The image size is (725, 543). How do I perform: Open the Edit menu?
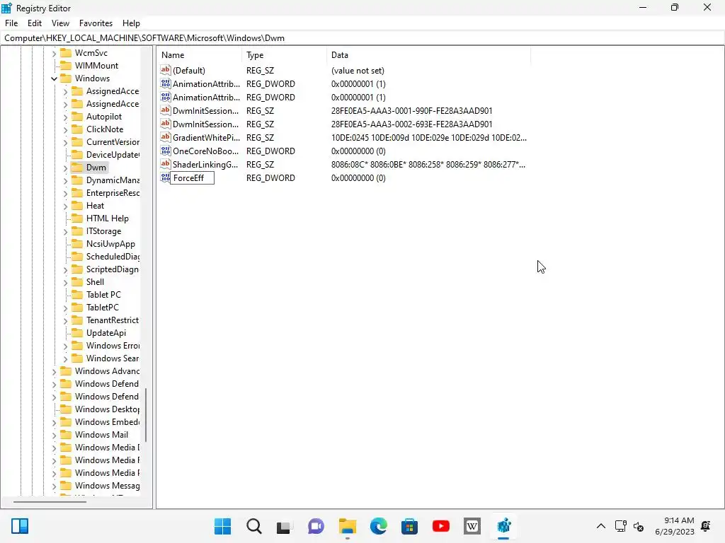tap(35, 23)
